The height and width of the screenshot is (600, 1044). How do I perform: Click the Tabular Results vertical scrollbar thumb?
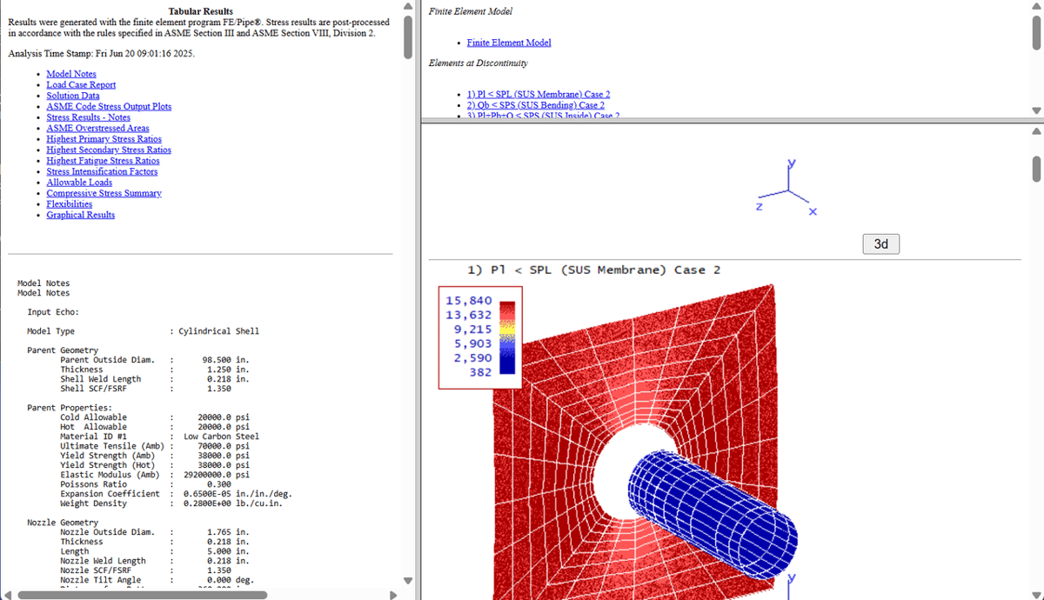[x=408, y=35]
